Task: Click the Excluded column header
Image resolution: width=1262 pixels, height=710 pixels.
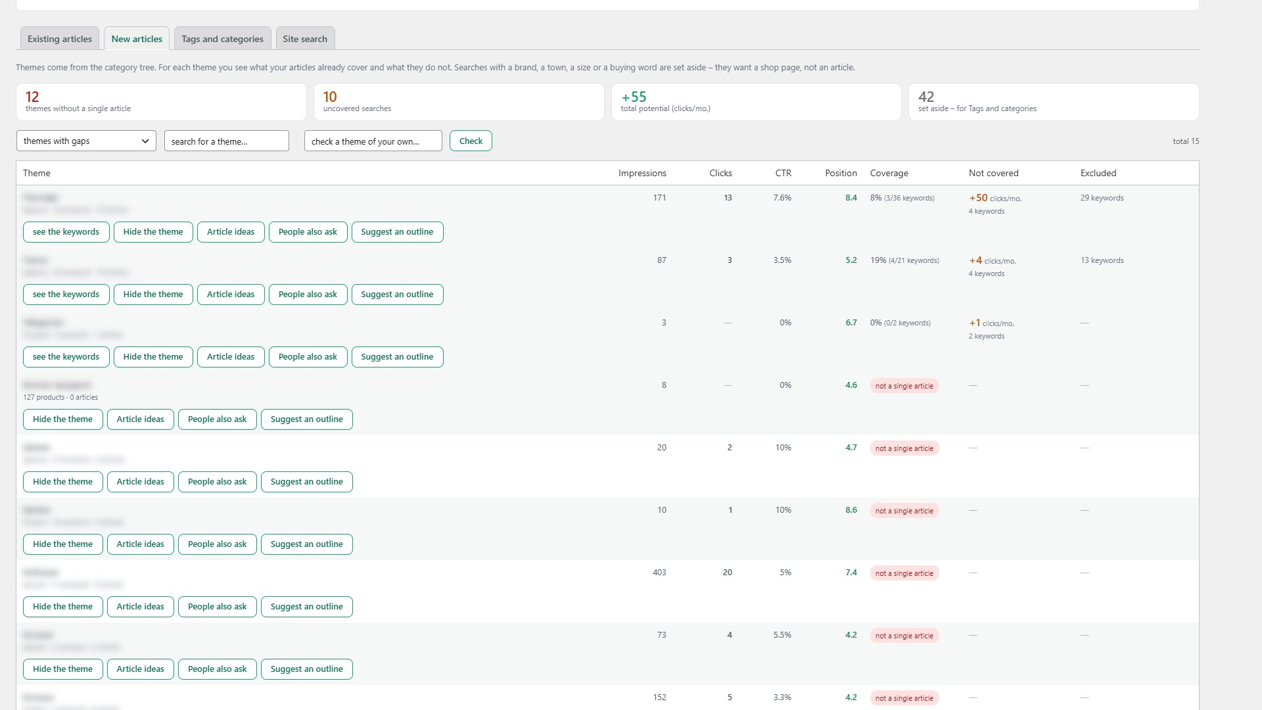Action: coord(1098,173)
